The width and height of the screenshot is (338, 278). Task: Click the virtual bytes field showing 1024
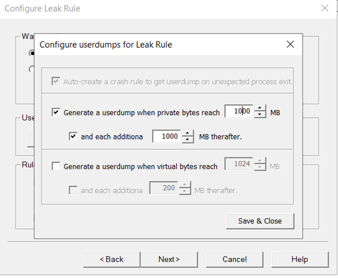[x=239, y=165]
